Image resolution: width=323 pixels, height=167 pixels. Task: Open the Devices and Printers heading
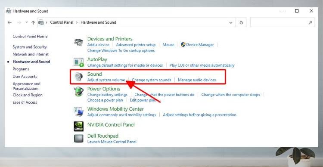coord(110,39)
